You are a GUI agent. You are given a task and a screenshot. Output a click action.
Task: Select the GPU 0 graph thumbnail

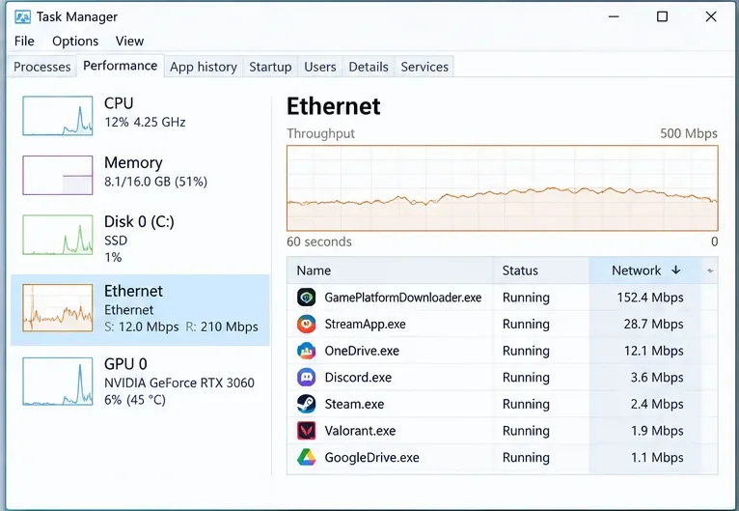pos(58,382)
